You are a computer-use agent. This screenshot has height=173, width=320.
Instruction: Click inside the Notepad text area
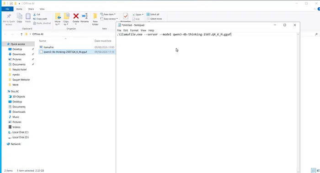pyautogui.click(x=207, y=102)
